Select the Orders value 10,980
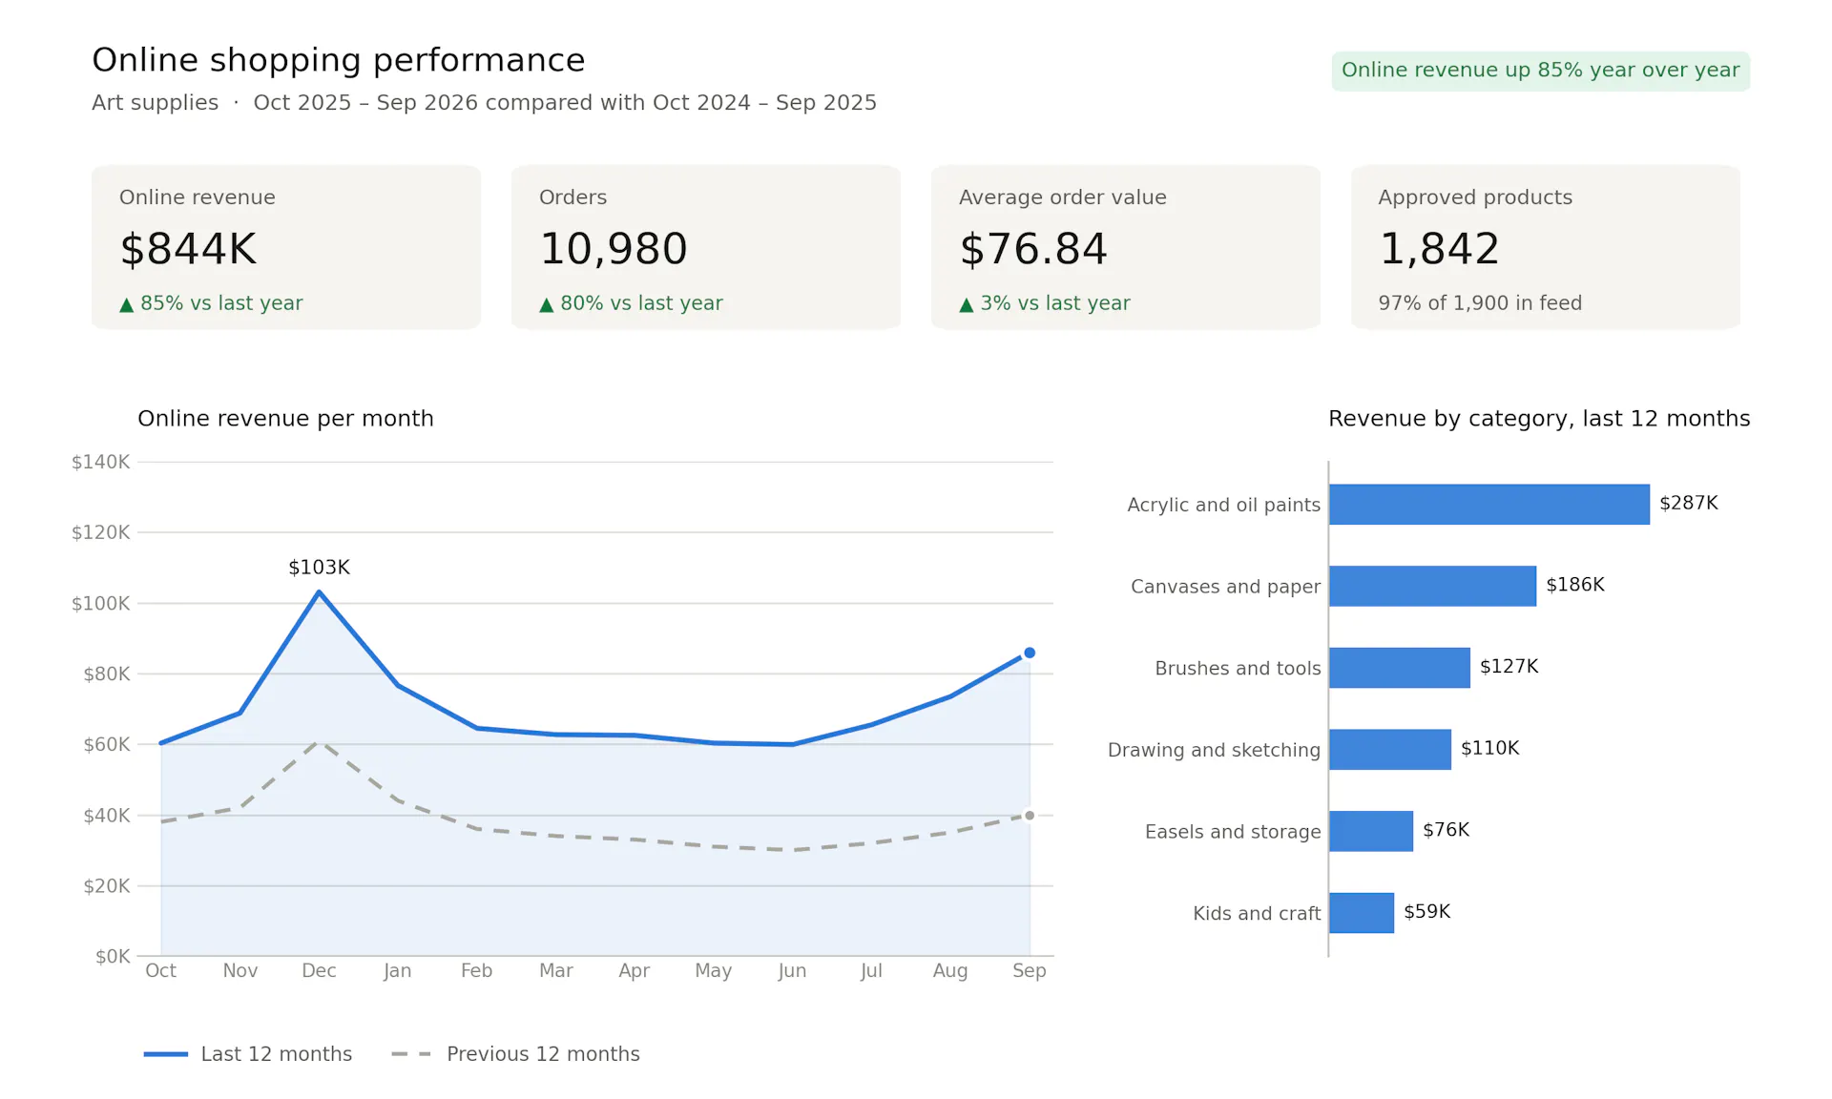The image size is (1832, 1099). pyautogui.click(x=614, y=249)
